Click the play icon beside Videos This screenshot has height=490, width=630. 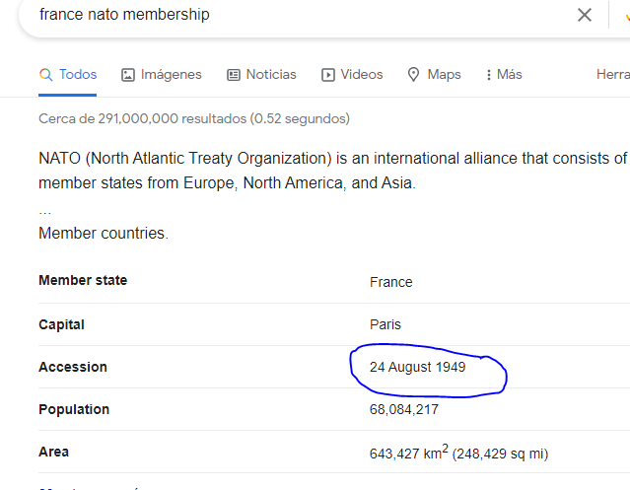pos(328,75)
